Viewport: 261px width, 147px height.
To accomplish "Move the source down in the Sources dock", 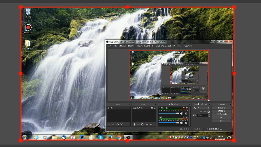I will [x=151, y=124].
